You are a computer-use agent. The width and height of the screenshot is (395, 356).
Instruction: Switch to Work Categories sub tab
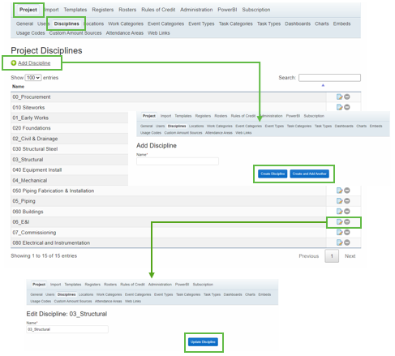pos(126,24)
